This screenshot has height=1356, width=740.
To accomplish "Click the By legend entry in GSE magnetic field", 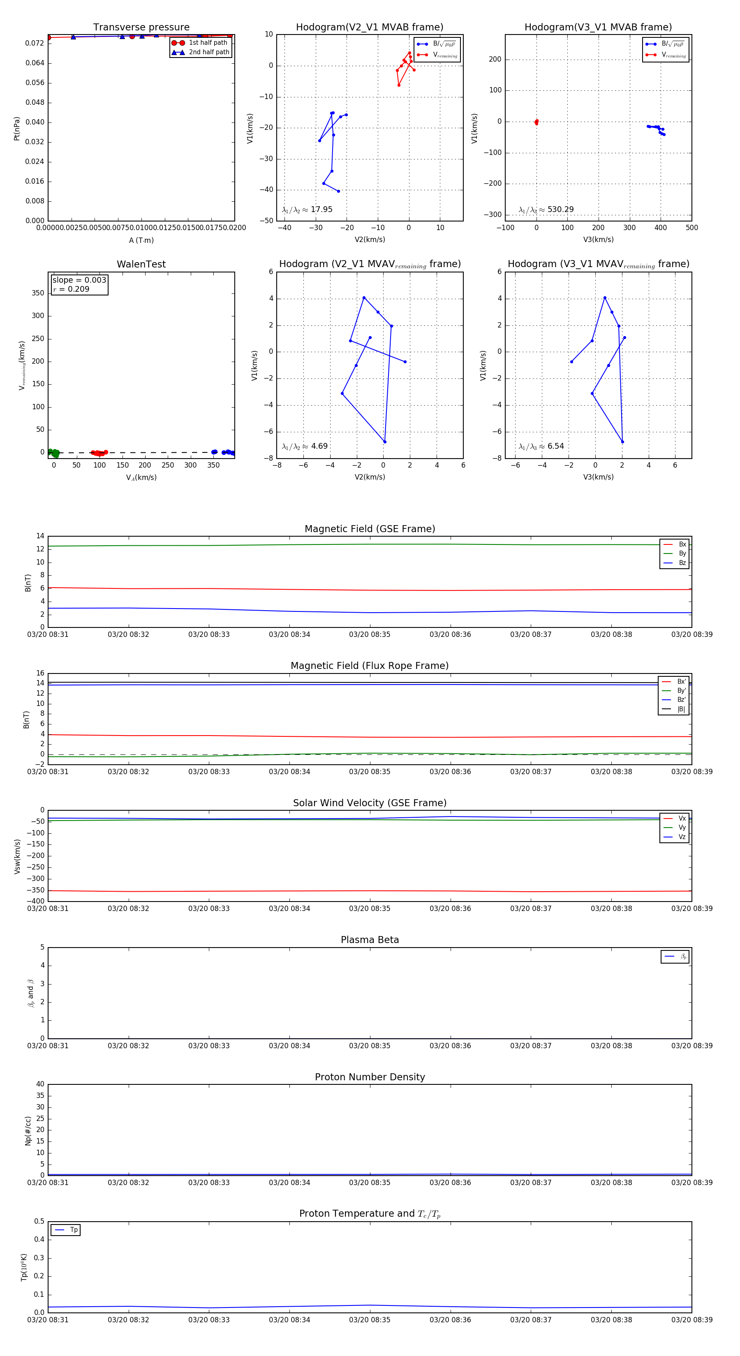I will click(675, 553).
